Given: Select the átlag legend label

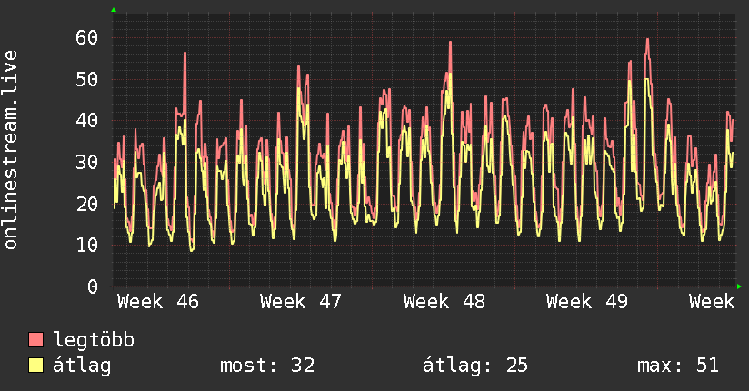Looking at the screenshot, I should click(x=82, y=366).
